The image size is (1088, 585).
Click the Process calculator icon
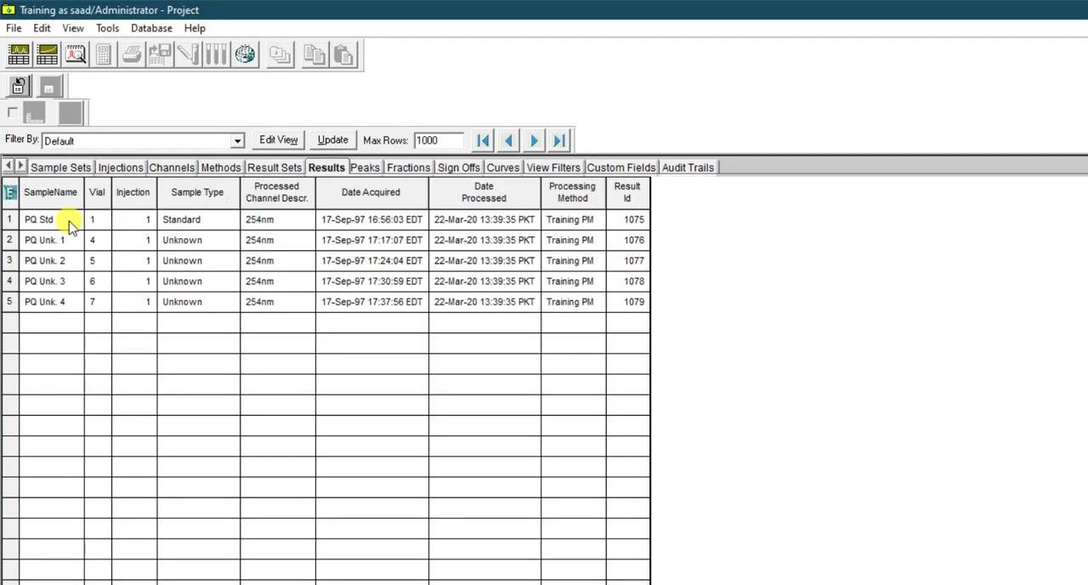pos(104,55)
